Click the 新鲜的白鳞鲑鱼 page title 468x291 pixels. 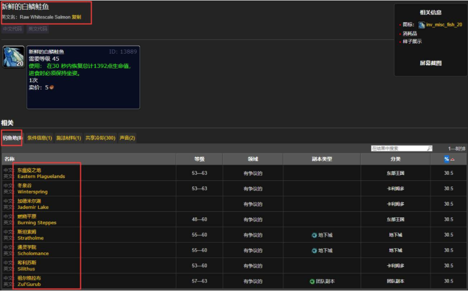point(25,7)
